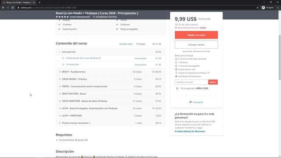281x158 pixels.
Task: Expand the REACT - Fundamentos section
Action: (111, 72)
